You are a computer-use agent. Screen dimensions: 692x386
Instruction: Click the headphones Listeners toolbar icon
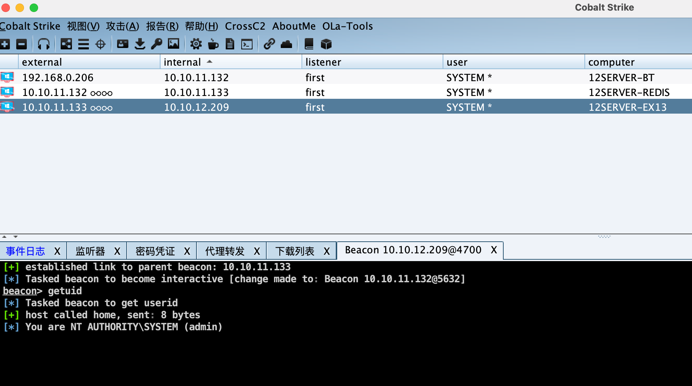click(44, 44)
